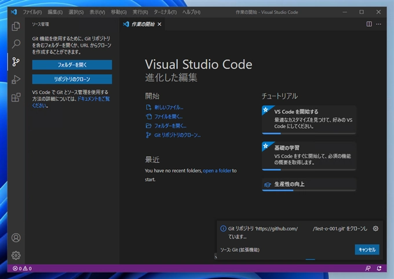
Task: Open the 編集(E) menu
Action: click(55, 12)
